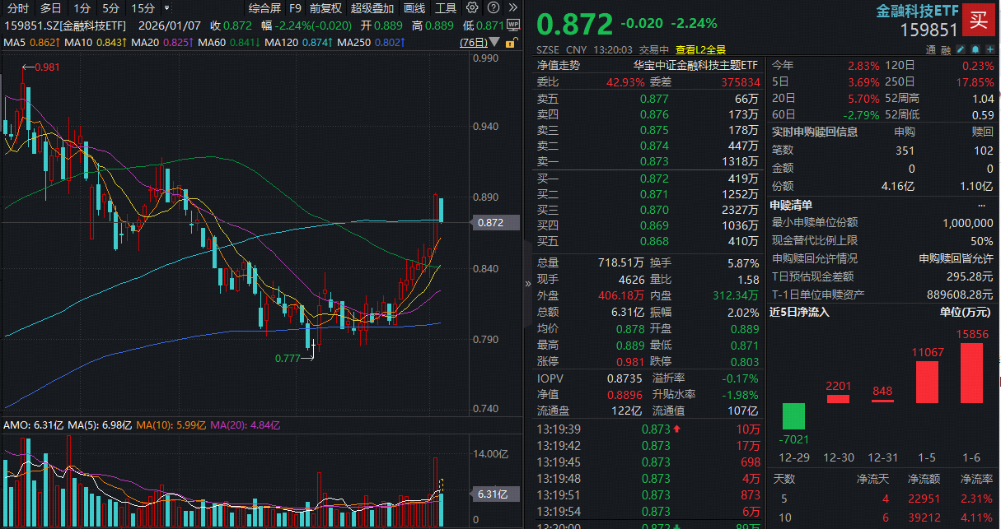Open the (76日) period dropdown

click(474, 41)
